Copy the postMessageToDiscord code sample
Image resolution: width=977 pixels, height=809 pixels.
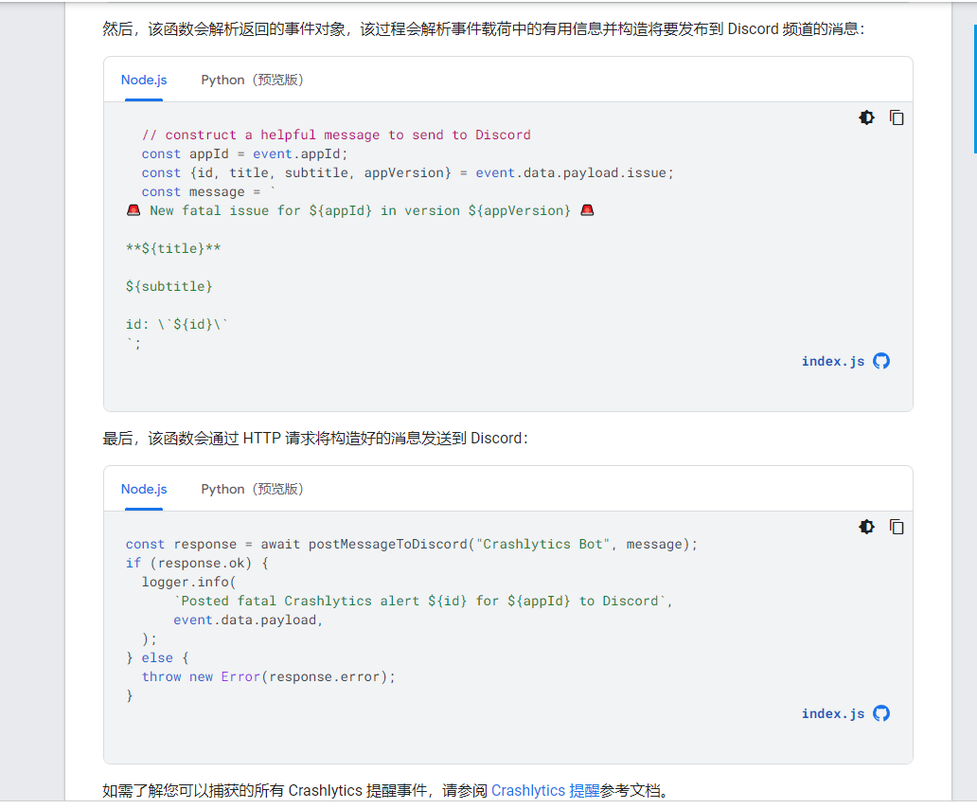pos(897,528)
